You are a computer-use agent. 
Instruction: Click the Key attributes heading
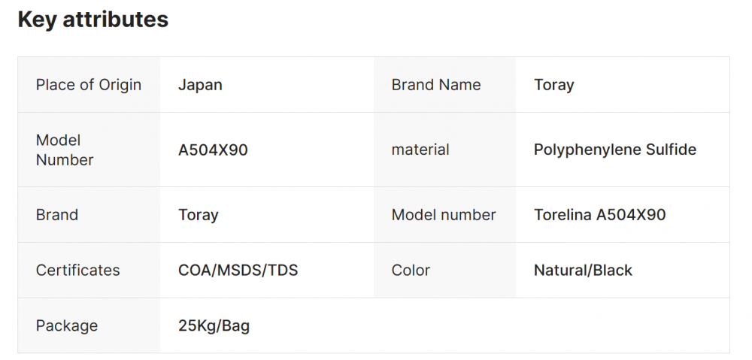pyautogui.click(x=92, y=20)
